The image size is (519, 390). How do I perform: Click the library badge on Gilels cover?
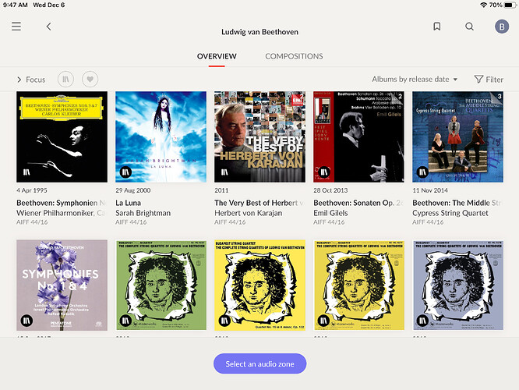(323, 172)
